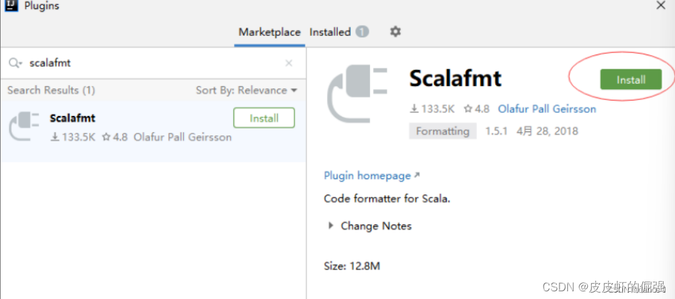Click the Formatting category tag

point(442,131)
